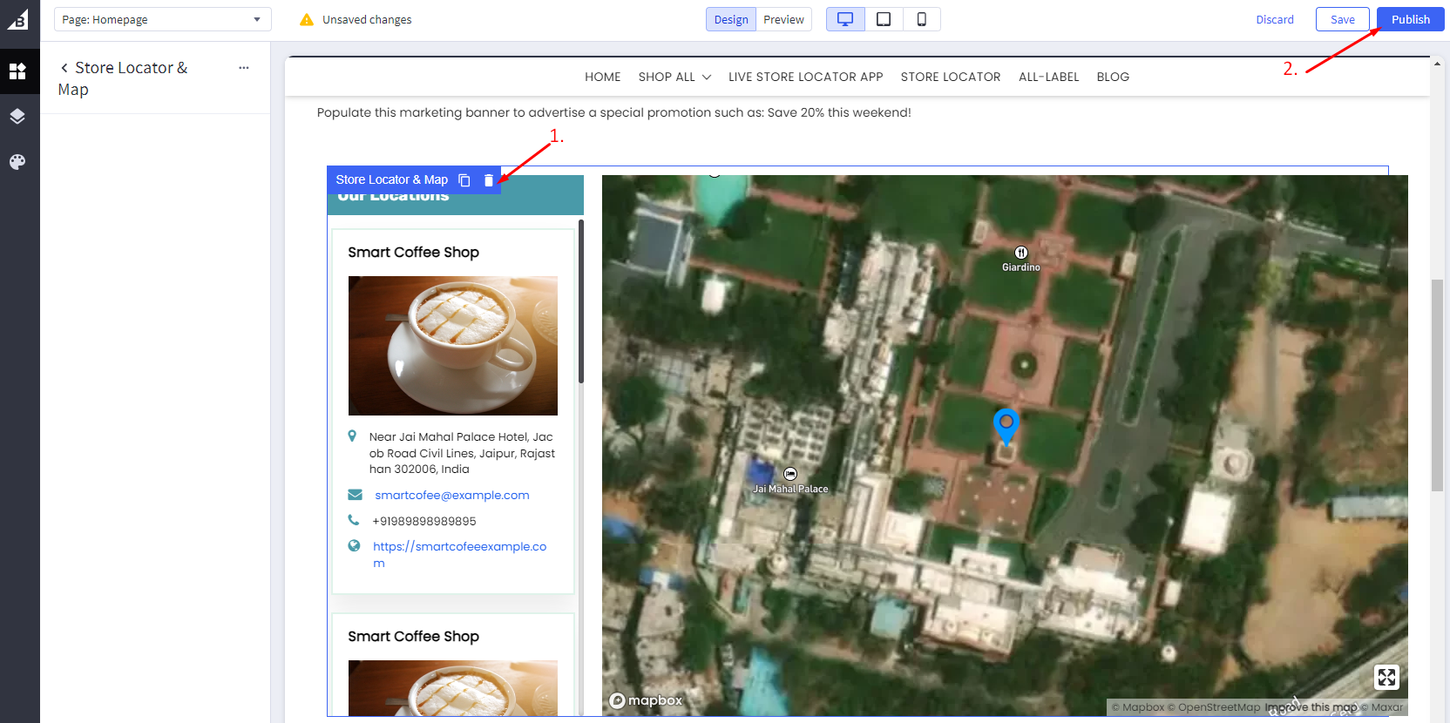Viewport: 1450px width, 723px height.
Task: Open the Page: Homepage dropdown
Action: click(x=163, y=19)
